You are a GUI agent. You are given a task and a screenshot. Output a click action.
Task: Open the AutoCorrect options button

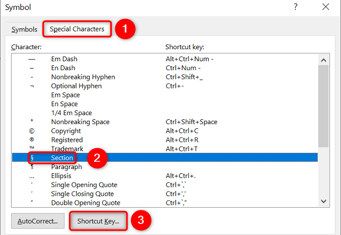(x=38, y=221)
